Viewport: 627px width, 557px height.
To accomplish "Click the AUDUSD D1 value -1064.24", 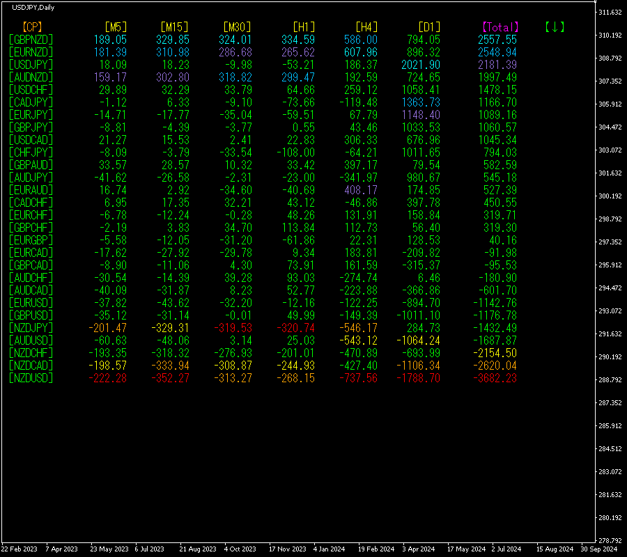I will [x=418, y=340].
